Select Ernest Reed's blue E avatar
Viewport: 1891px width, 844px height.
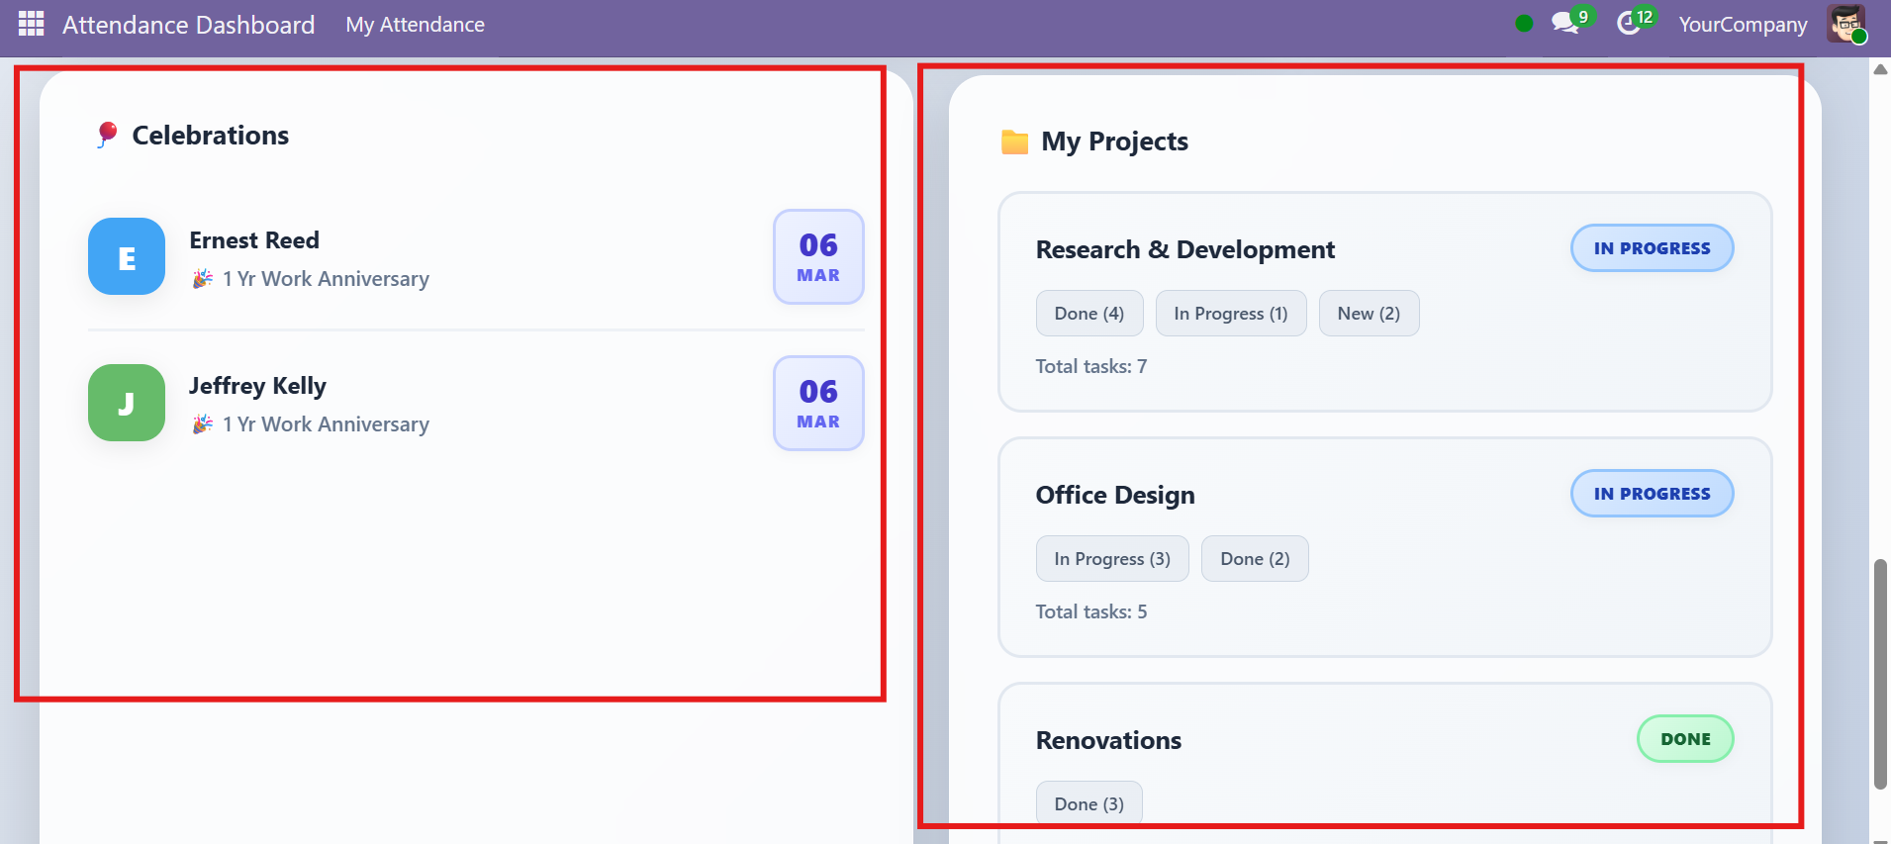pyautogui.click(x=127, y=256)
